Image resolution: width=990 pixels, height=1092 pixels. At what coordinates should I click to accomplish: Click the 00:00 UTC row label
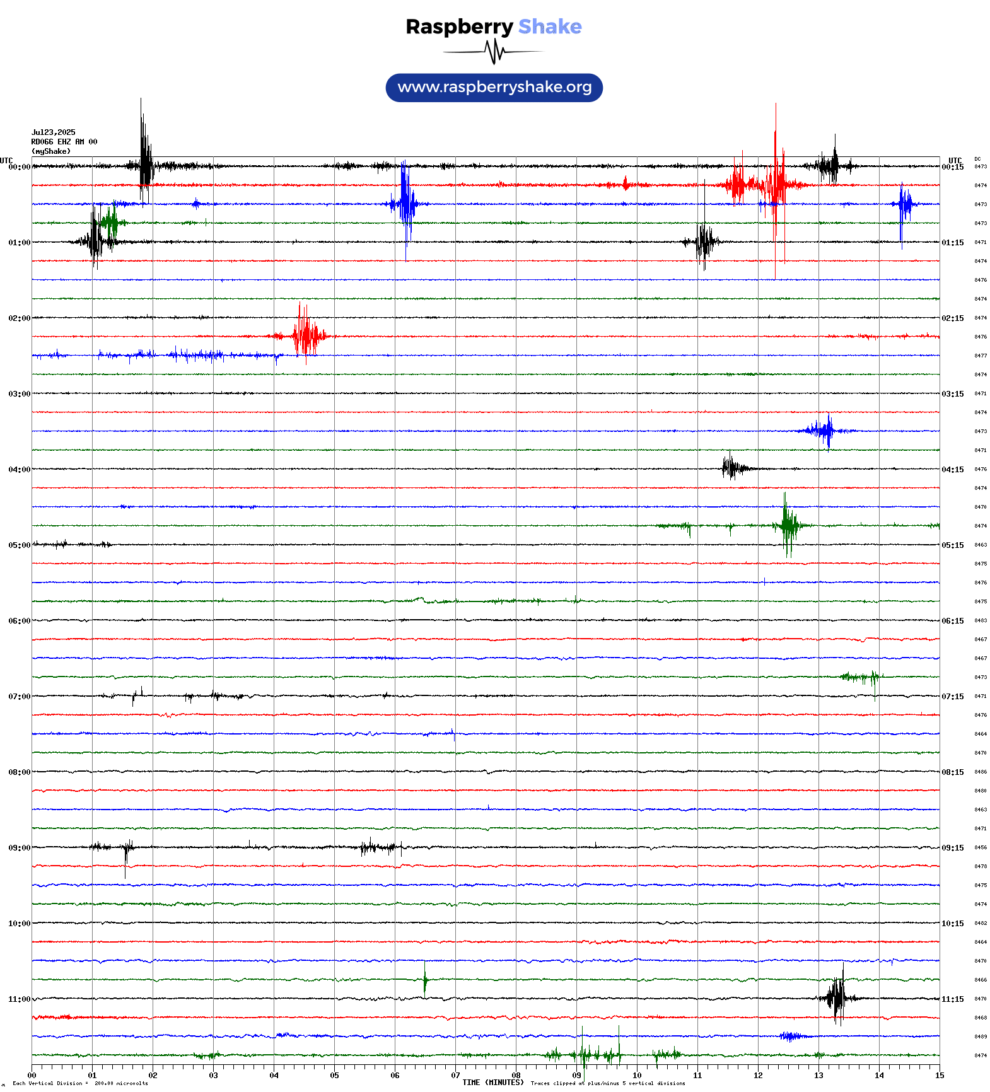(19, 167)
